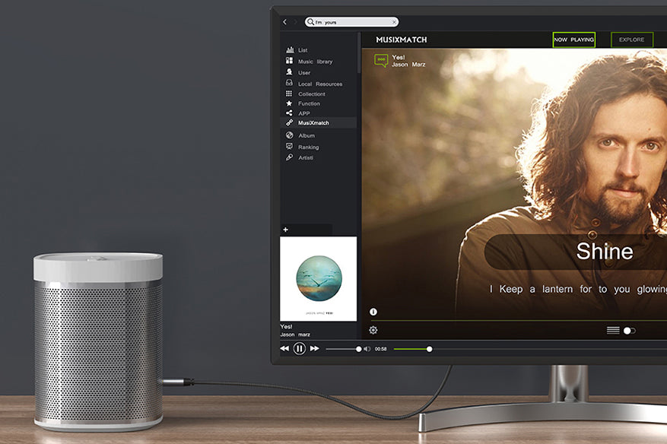Click the info icon on the photo
This screenshot has width=667, height=444.
373,312
